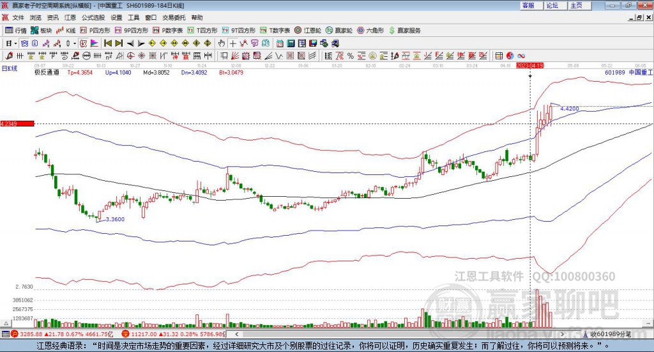Toggle the crosshair cursor tool

[x=233, y=43]
